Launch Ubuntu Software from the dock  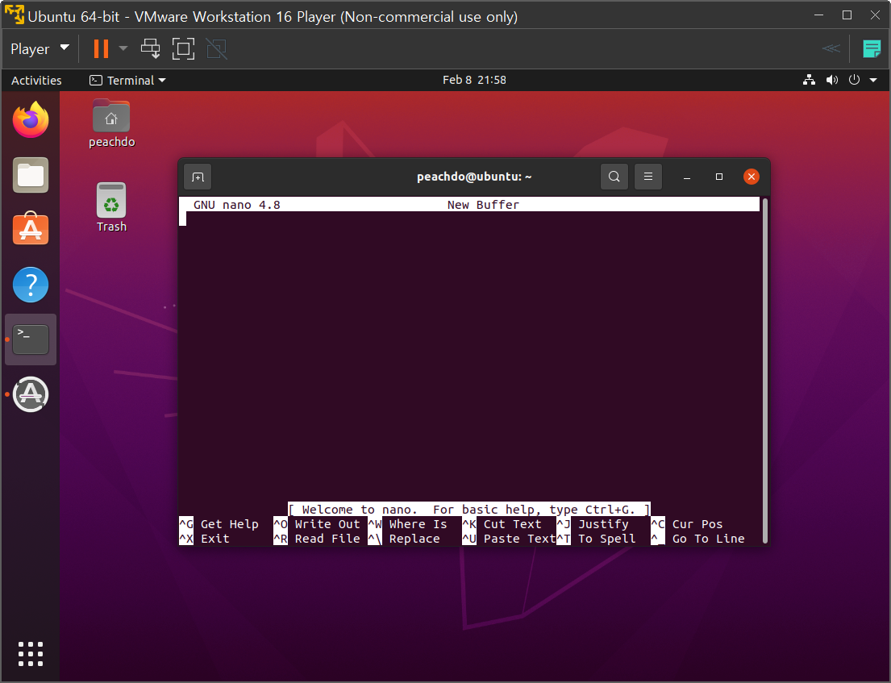(31, 229)
